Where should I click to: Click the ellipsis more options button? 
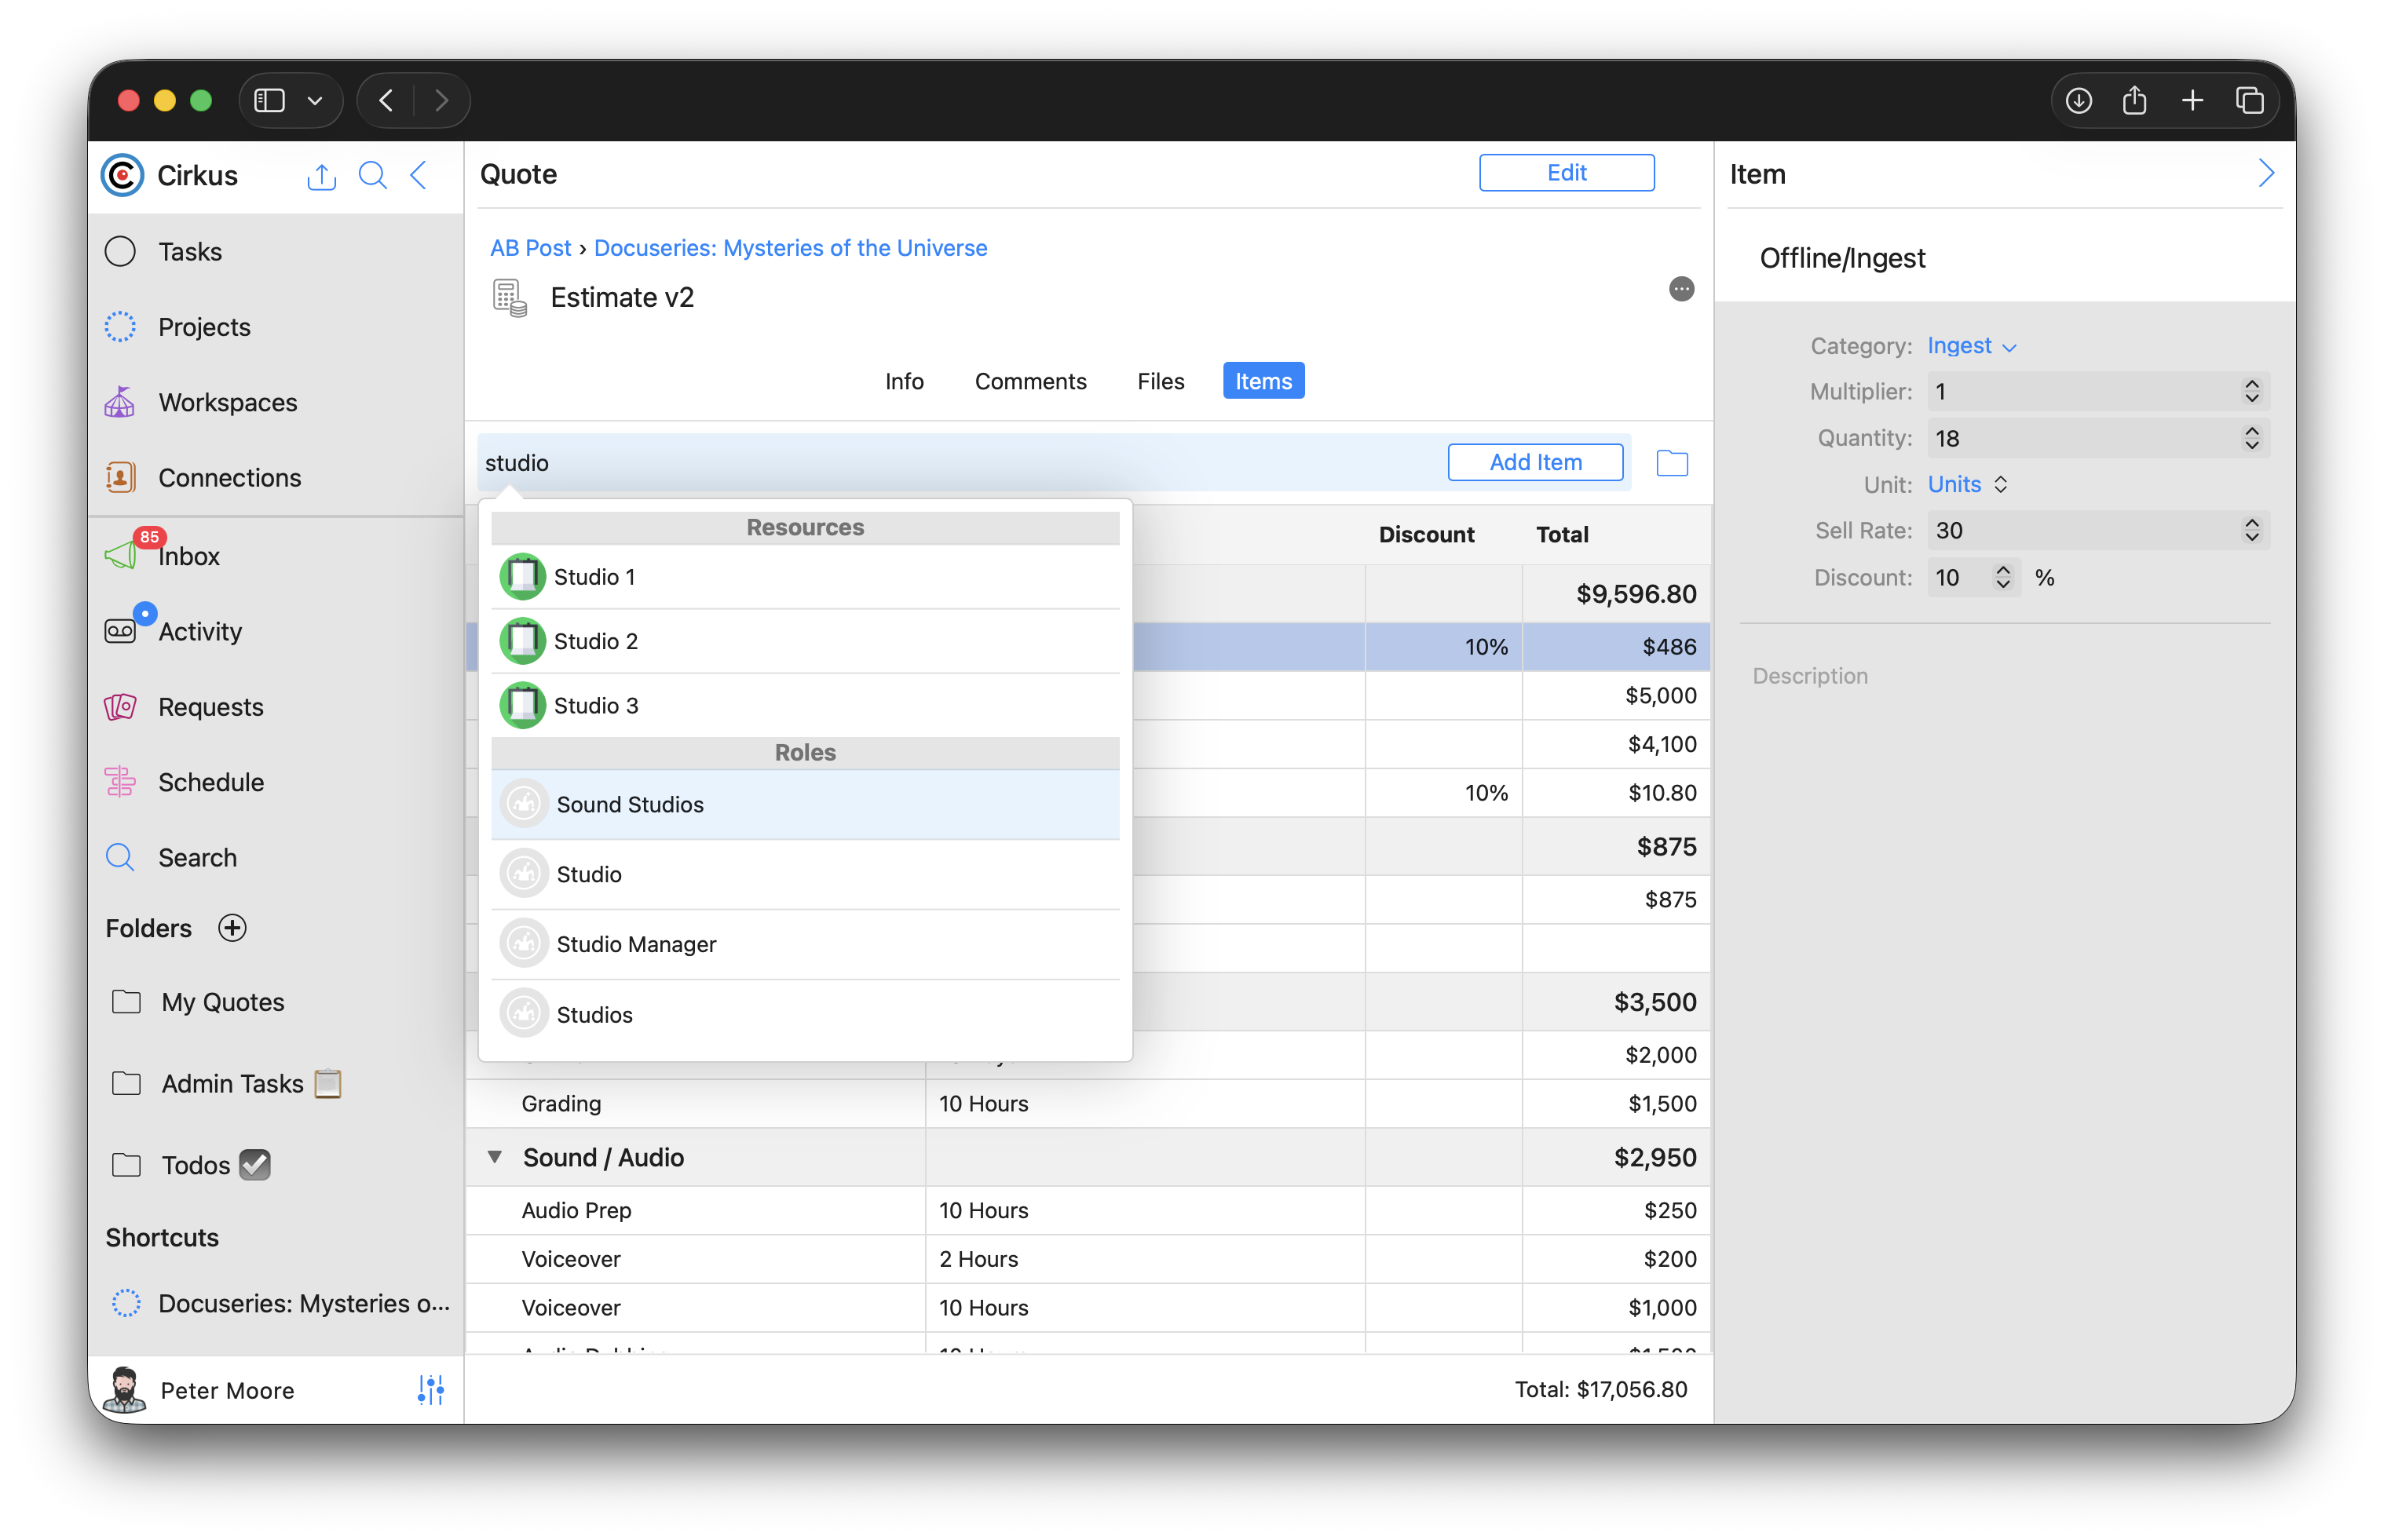(1682, 289)
